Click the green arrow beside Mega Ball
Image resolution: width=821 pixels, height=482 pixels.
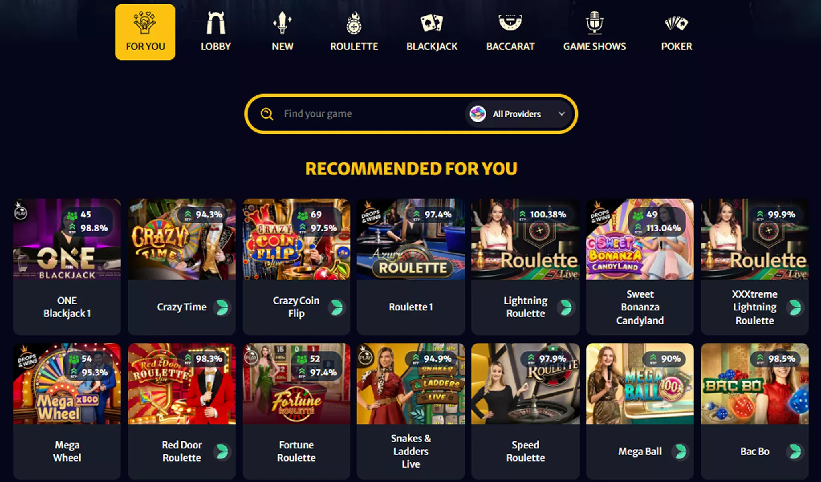pyautogui.click(x=680, y=452)
